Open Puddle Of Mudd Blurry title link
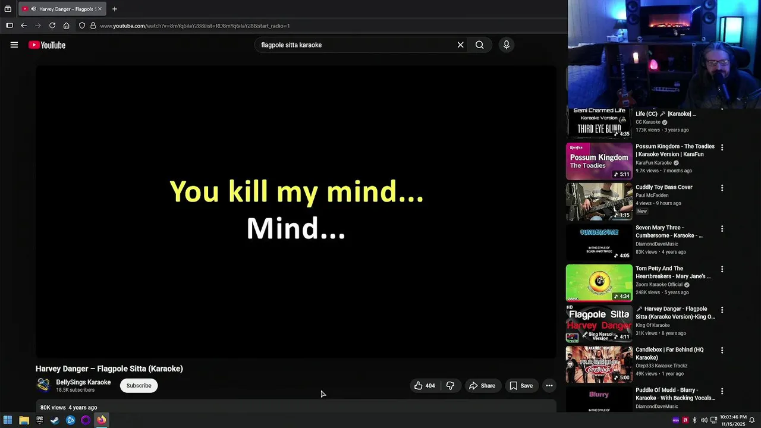Viewport: 761px width, 428px height. [x=675, y=394]
